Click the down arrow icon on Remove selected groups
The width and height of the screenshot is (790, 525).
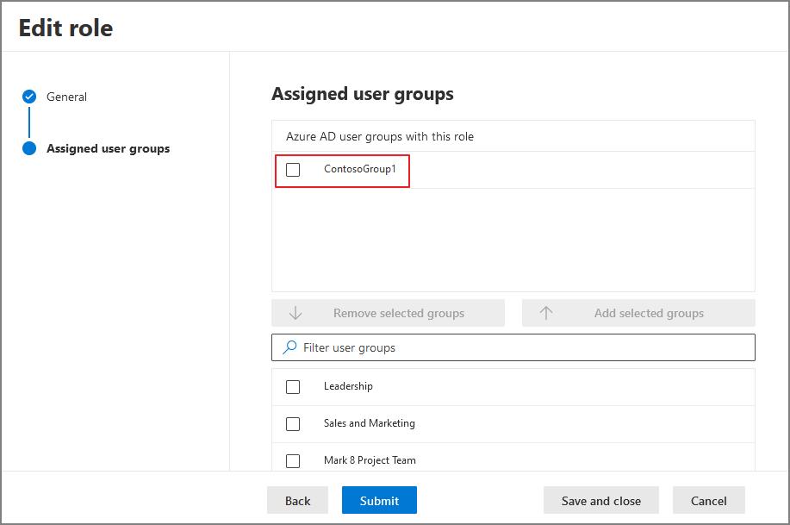(295, 313)
